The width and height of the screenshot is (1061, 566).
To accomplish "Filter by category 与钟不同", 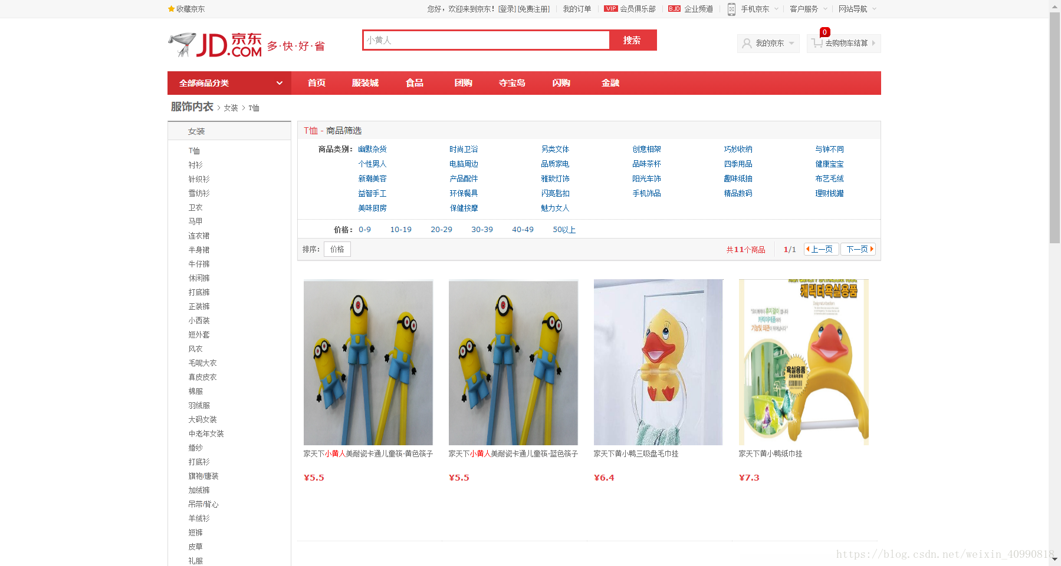I will coord(829,149).
